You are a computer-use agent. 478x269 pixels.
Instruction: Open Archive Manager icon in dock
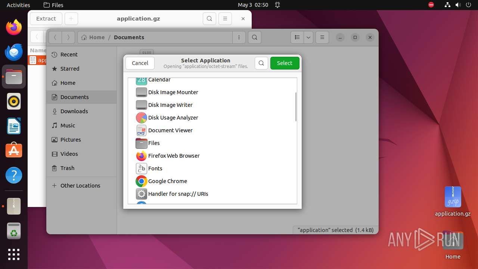pyautogui.click(x=14, y=206)
